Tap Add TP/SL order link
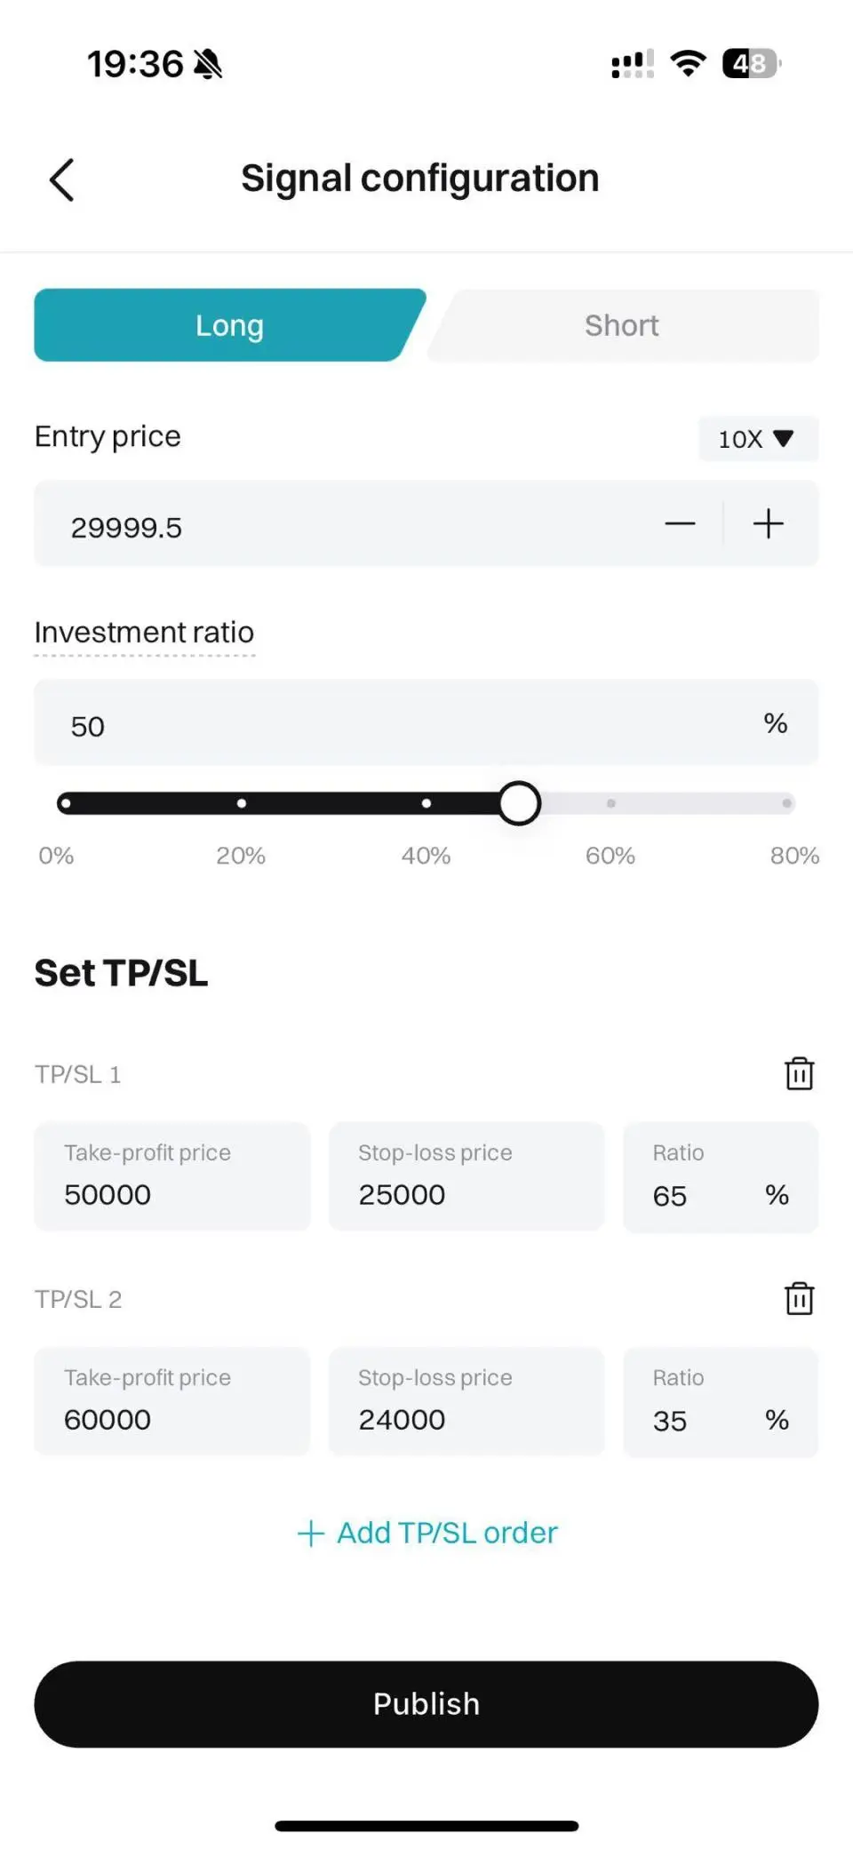Viewport: 853px width, 1849px height. [x=426, y=1533]
